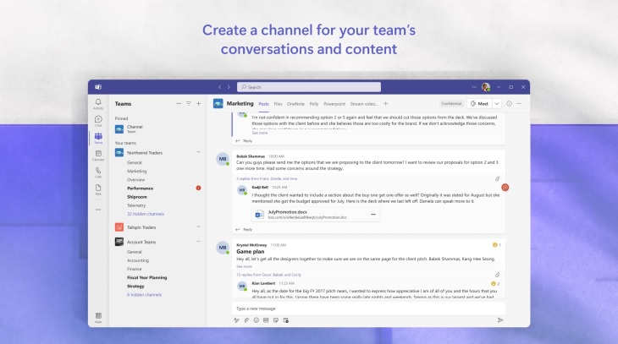Screen dimensions: 618x344
Task: Expand the 5 replies from Franz thread
Action: point(267,178)
